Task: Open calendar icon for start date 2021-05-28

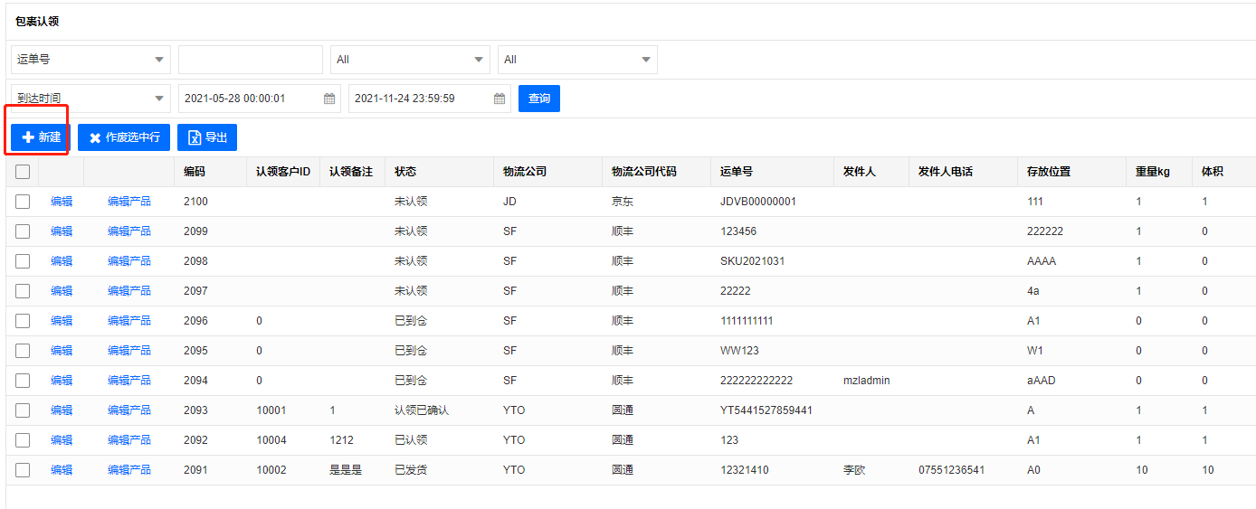Action: (x=329, y=99)
